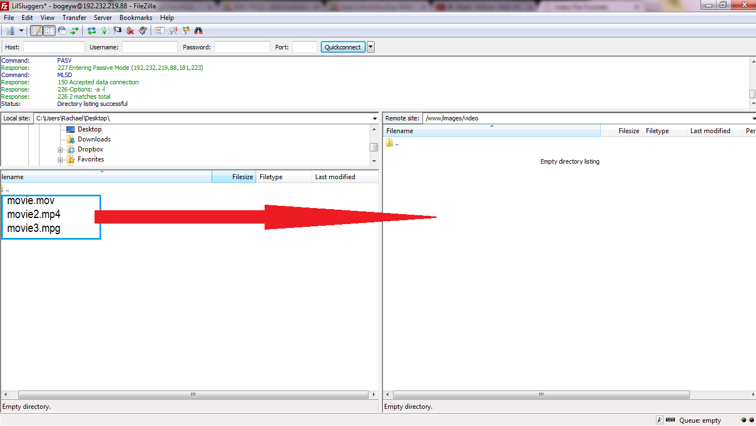Open the Quickconnect history dropdown

click(x=371, y=47)
